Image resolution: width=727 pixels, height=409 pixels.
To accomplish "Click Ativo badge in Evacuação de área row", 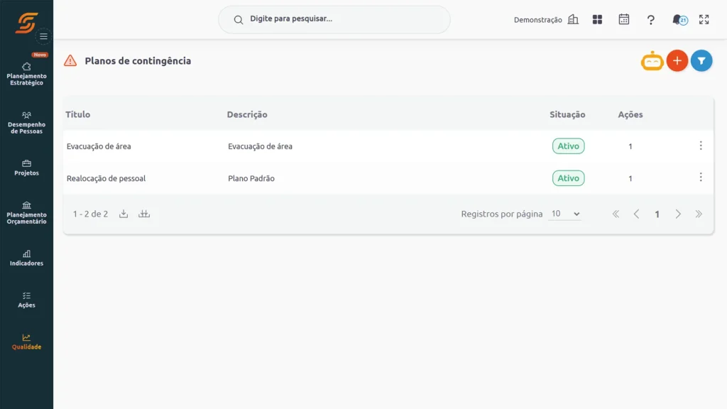I will point(569,146).
